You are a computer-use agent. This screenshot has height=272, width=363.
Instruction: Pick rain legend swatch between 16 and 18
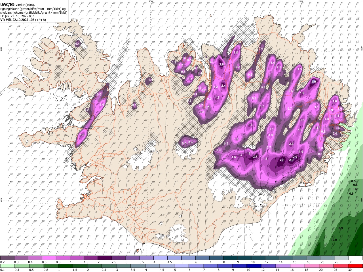297,266
